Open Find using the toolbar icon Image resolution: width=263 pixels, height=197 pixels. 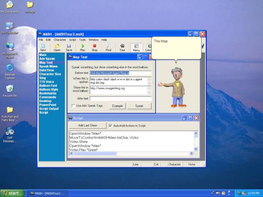(108, 47)
